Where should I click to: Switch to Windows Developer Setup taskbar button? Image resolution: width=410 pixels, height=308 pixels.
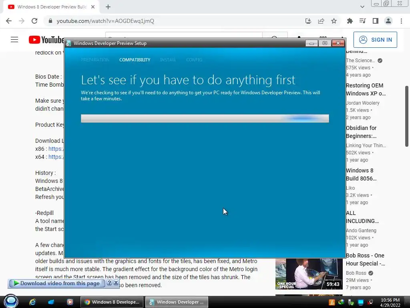click(177, 302)
